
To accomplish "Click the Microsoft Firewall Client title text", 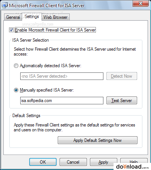I will pos(46,6).
